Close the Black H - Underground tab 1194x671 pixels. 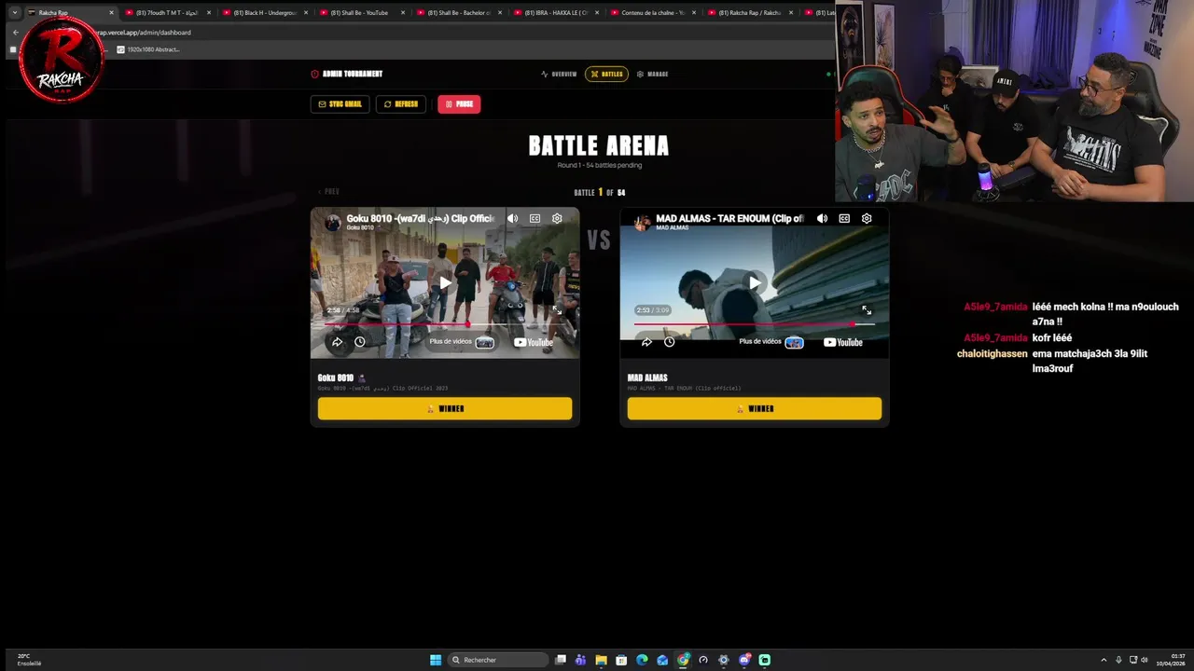click(306, 13)
